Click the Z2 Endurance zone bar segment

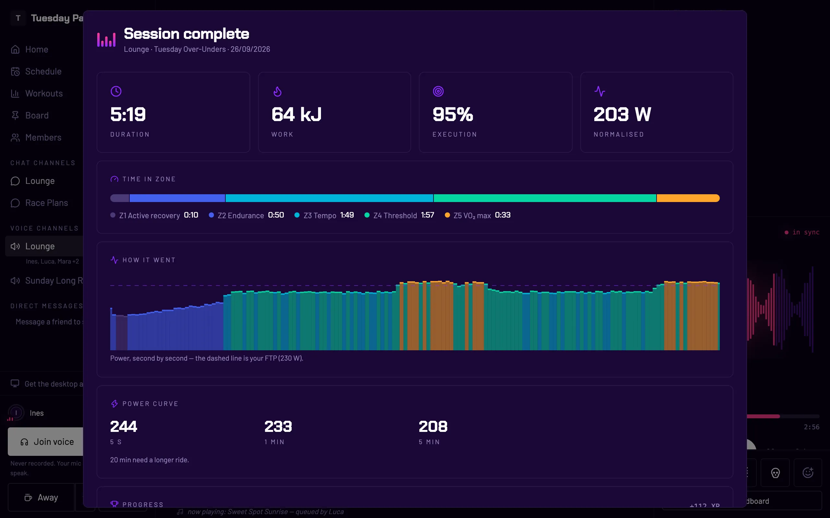pyautogui.click(x=177, y=198)
